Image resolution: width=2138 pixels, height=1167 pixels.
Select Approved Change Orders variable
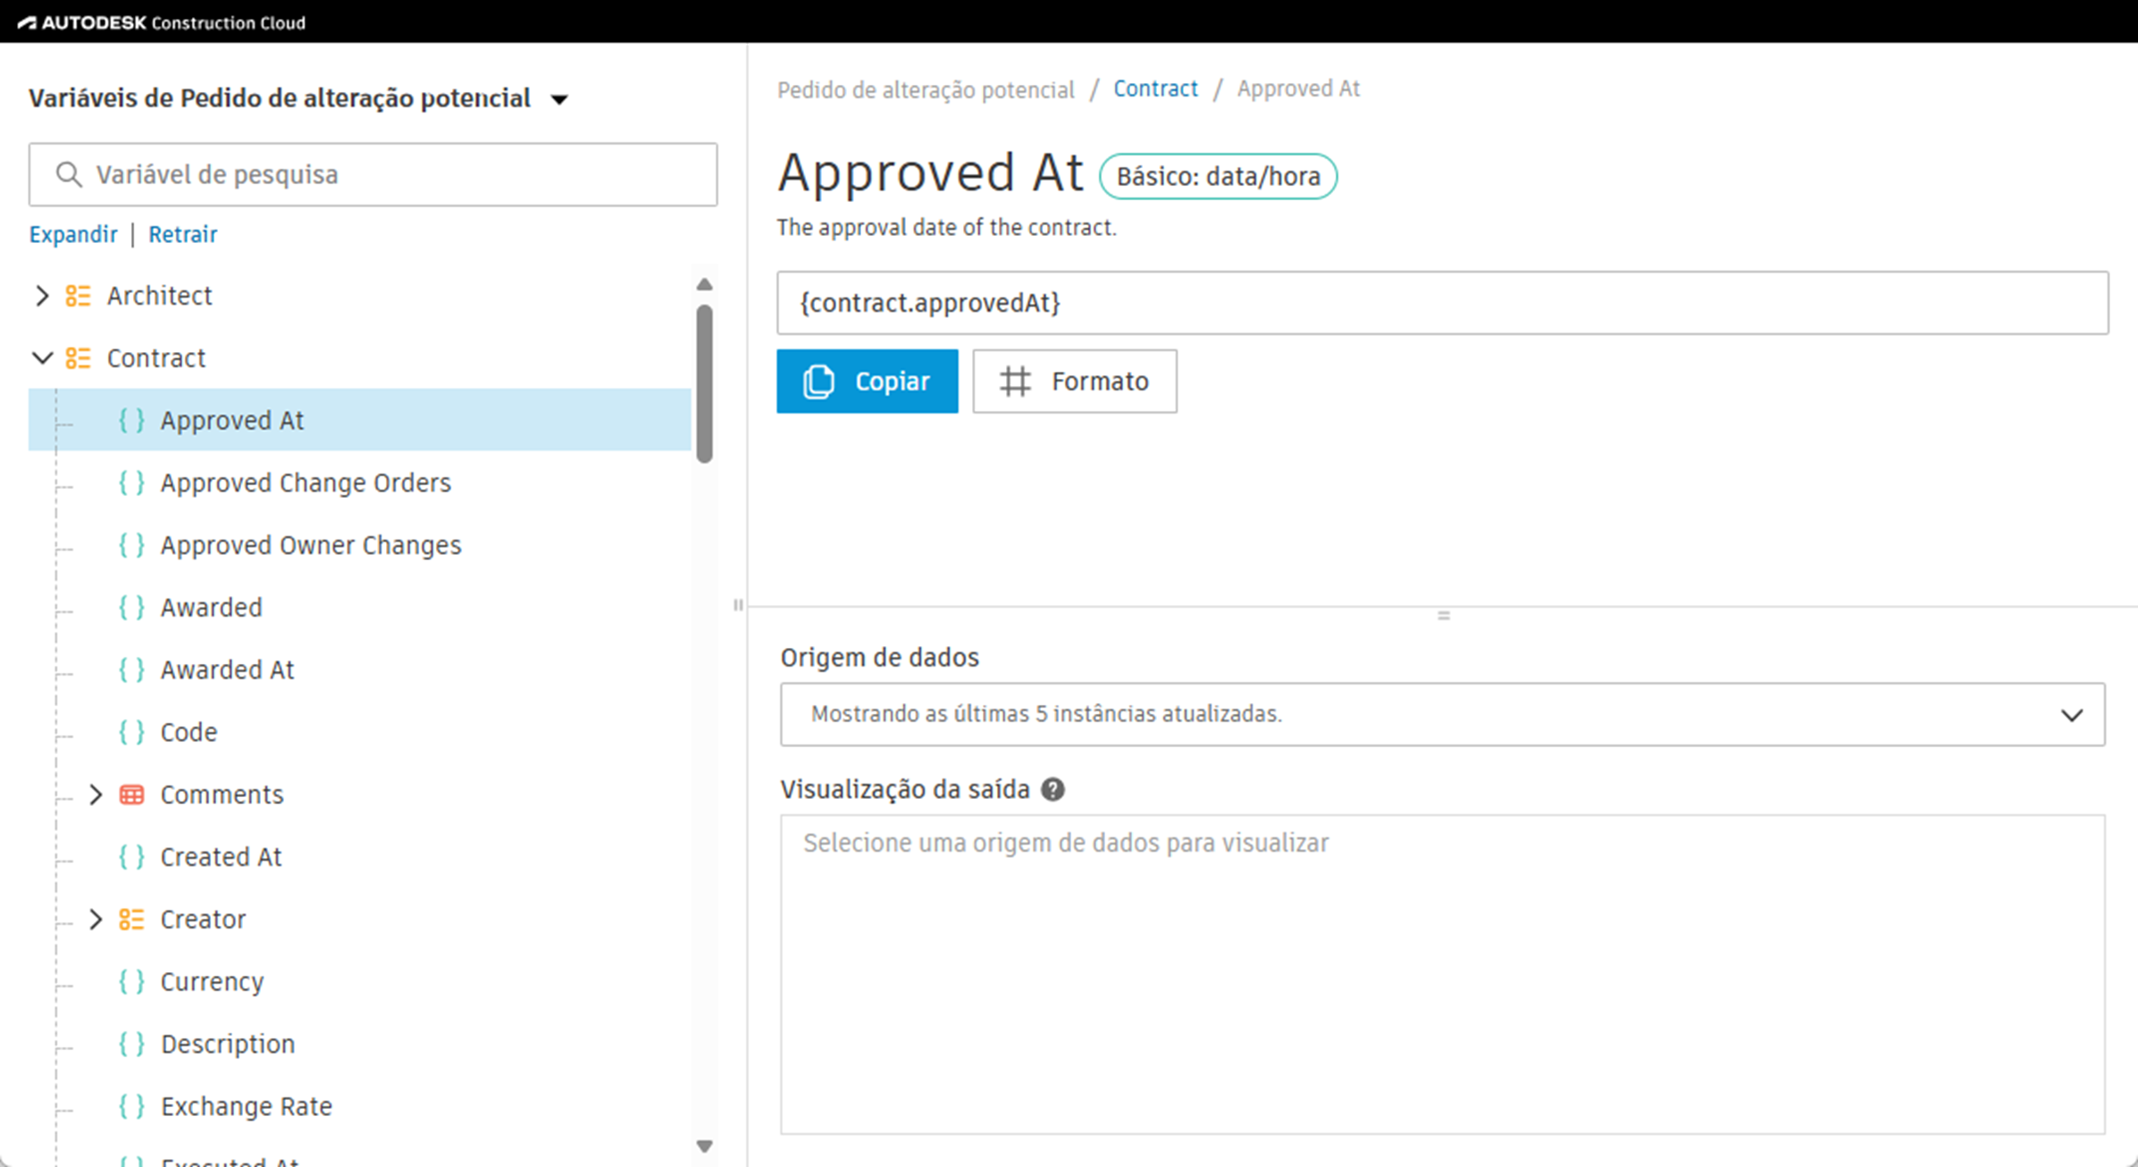coord(306,483)
